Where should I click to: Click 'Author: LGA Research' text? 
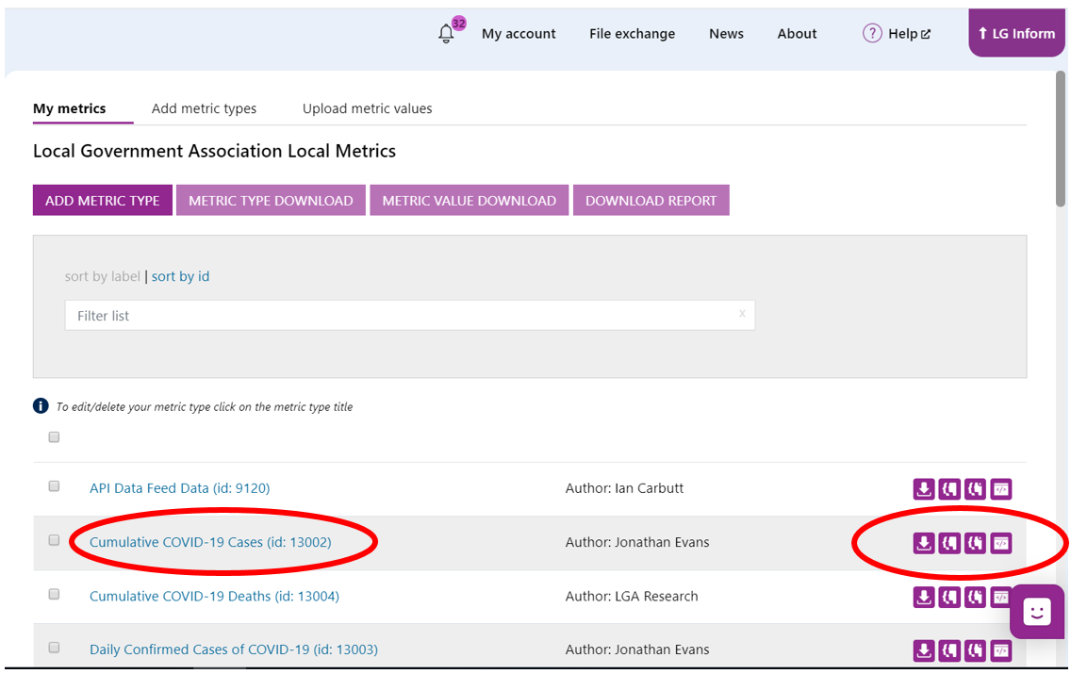click(x=632, y=596)
